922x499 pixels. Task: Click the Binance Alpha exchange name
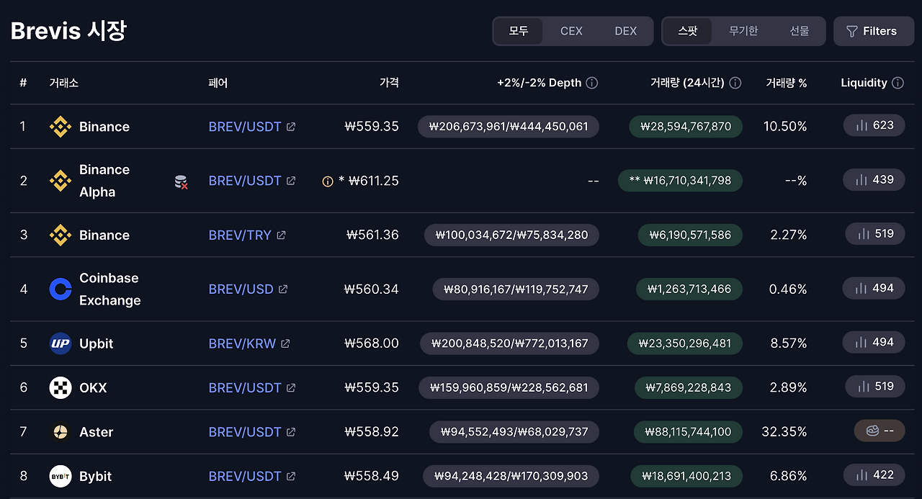[104, 181]
